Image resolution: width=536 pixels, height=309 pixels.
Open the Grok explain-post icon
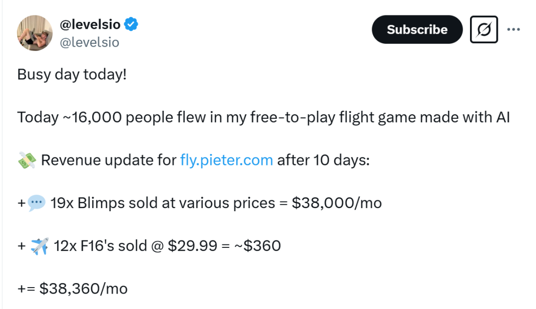pos(483,30)
